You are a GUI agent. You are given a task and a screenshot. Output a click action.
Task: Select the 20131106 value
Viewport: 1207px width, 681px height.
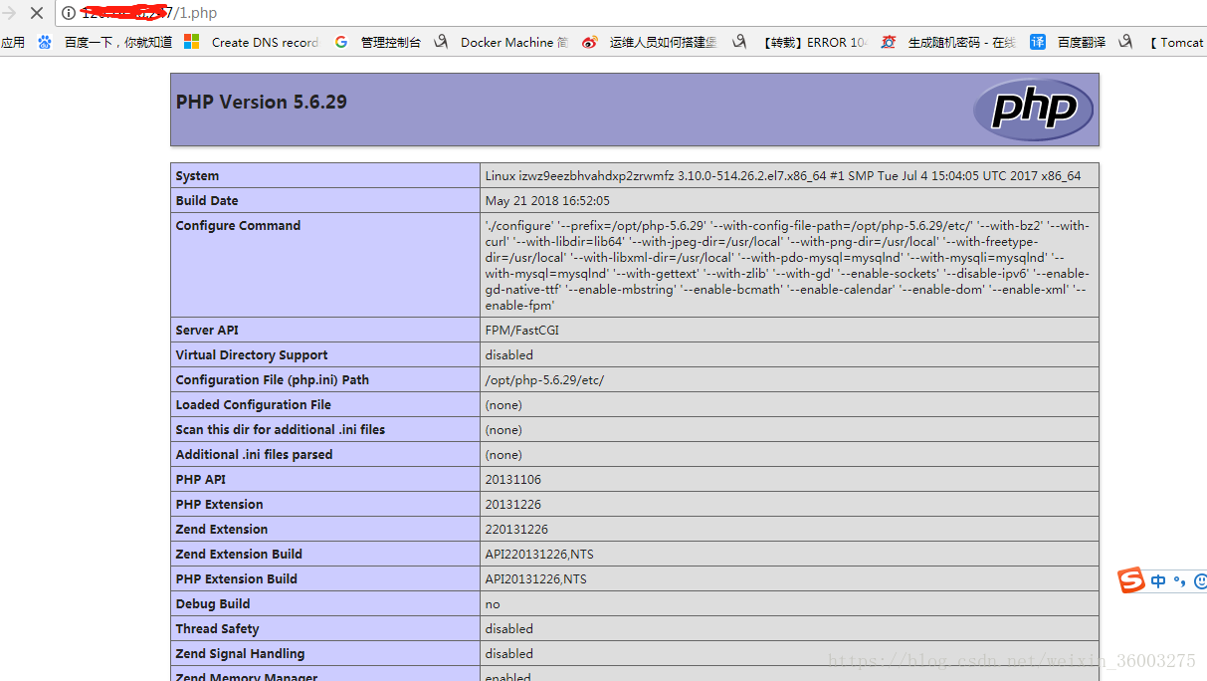(513, 480)
